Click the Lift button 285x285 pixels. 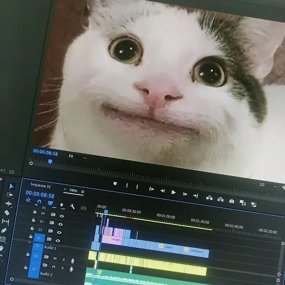(209, 197)
